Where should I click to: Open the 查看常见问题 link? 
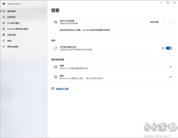click(62, 89)
